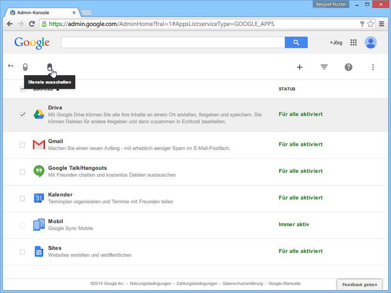The height and width of the screenshot is (293, 391).
Task: Click the Dienste ausschalten toggle icon
Action: (50, 67)
